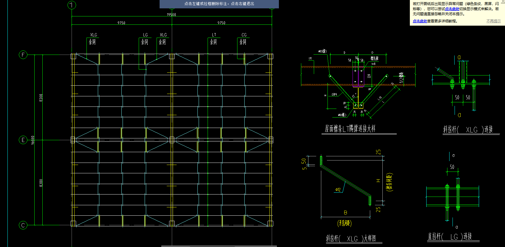This screenshot has height=247, width=505.
Task: Select the 16600 vertical dimension text
Action: tap(33, 140)
